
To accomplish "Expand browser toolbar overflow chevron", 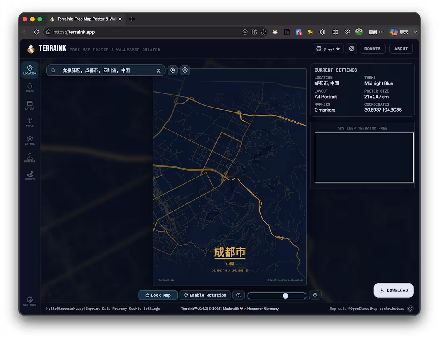I will click(x=416, y=32).
